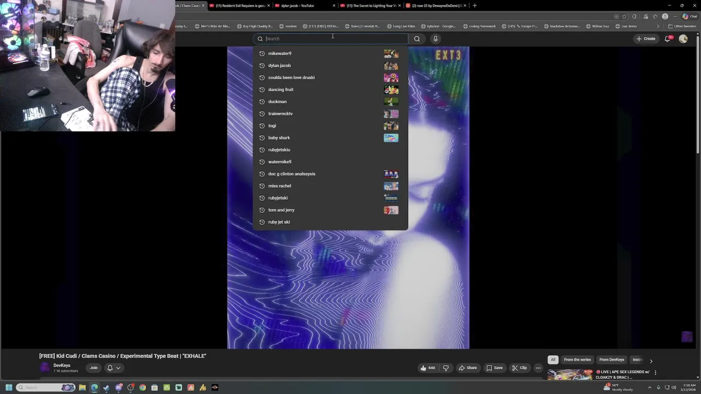Open DevKeys channel name link
The height and width of the screenshot is (394, 701).
pyautogui.click(x=62, y=365)
